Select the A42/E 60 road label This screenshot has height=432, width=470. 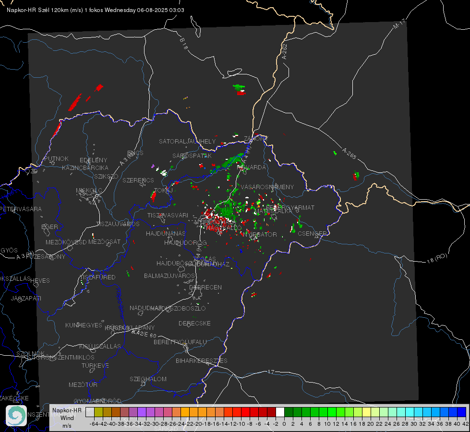[x=144, y=334]
